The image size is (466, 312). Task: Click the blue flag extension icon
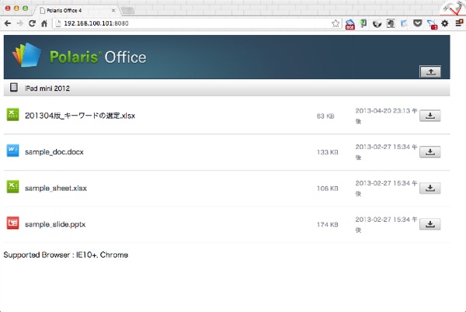[x=404, y=24]
